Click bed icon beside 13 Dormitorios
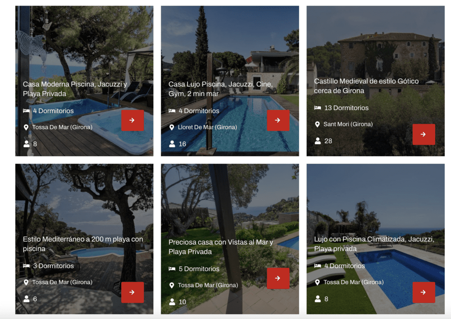Viewport: 451px width, 319px height. [318, 108]
